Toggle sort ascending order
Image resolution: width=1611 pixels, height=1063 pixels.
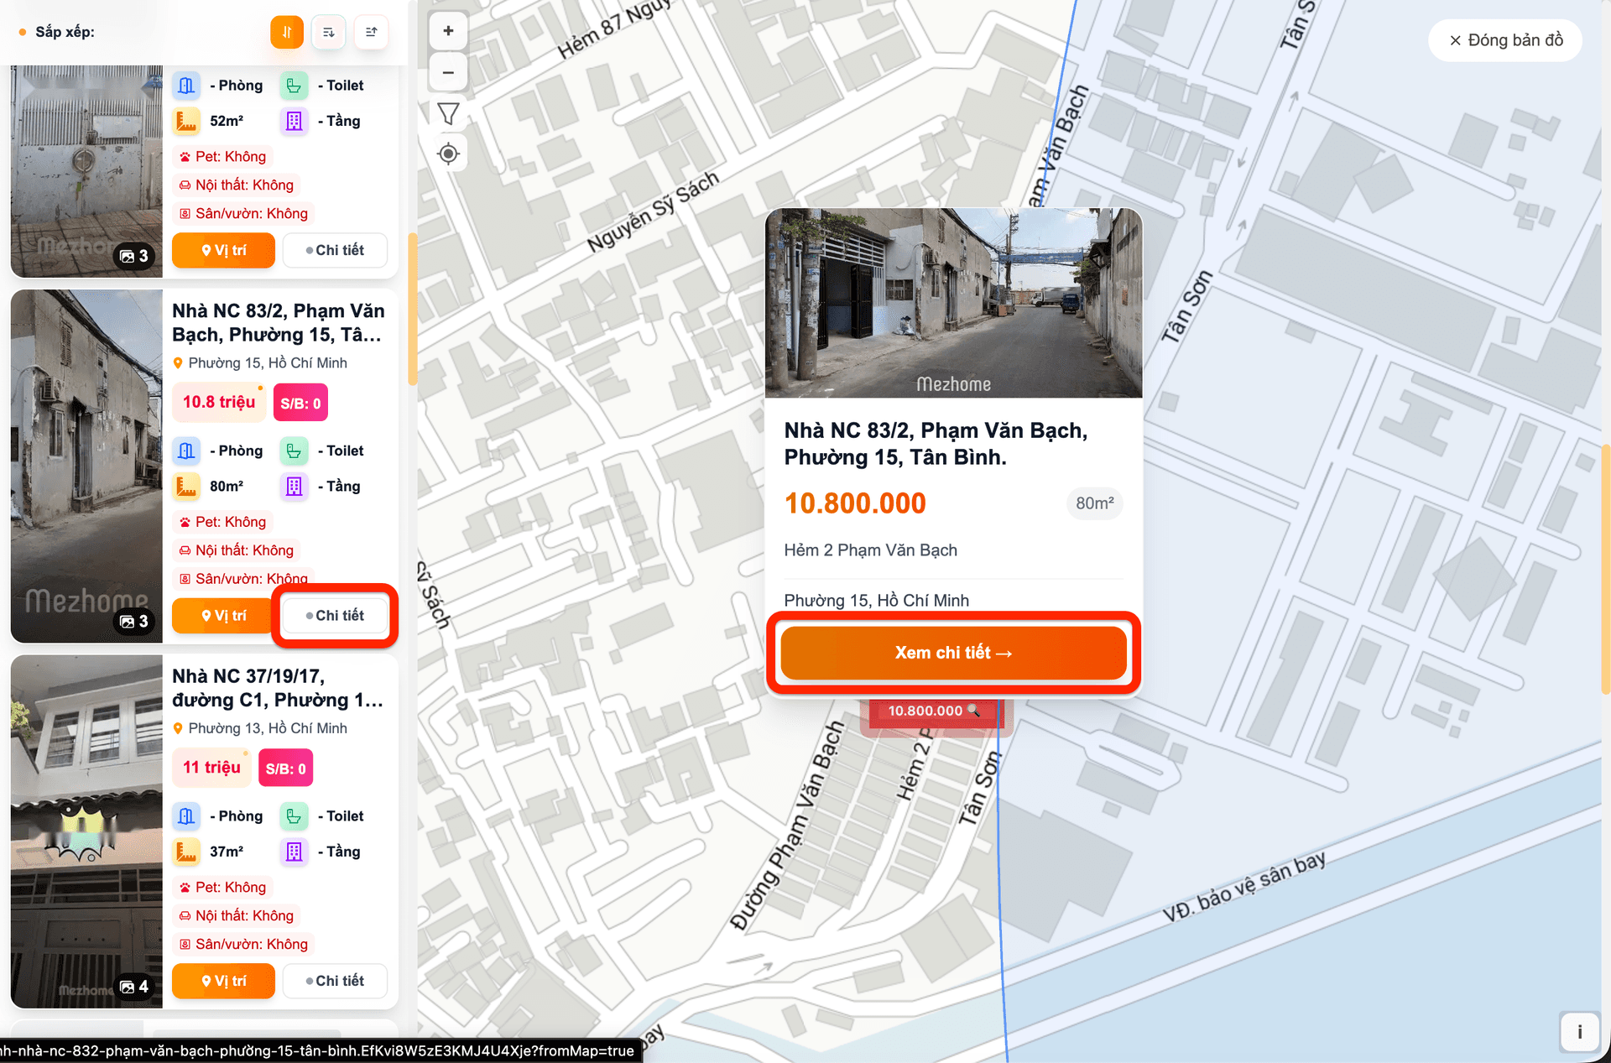tap(371, 32)
